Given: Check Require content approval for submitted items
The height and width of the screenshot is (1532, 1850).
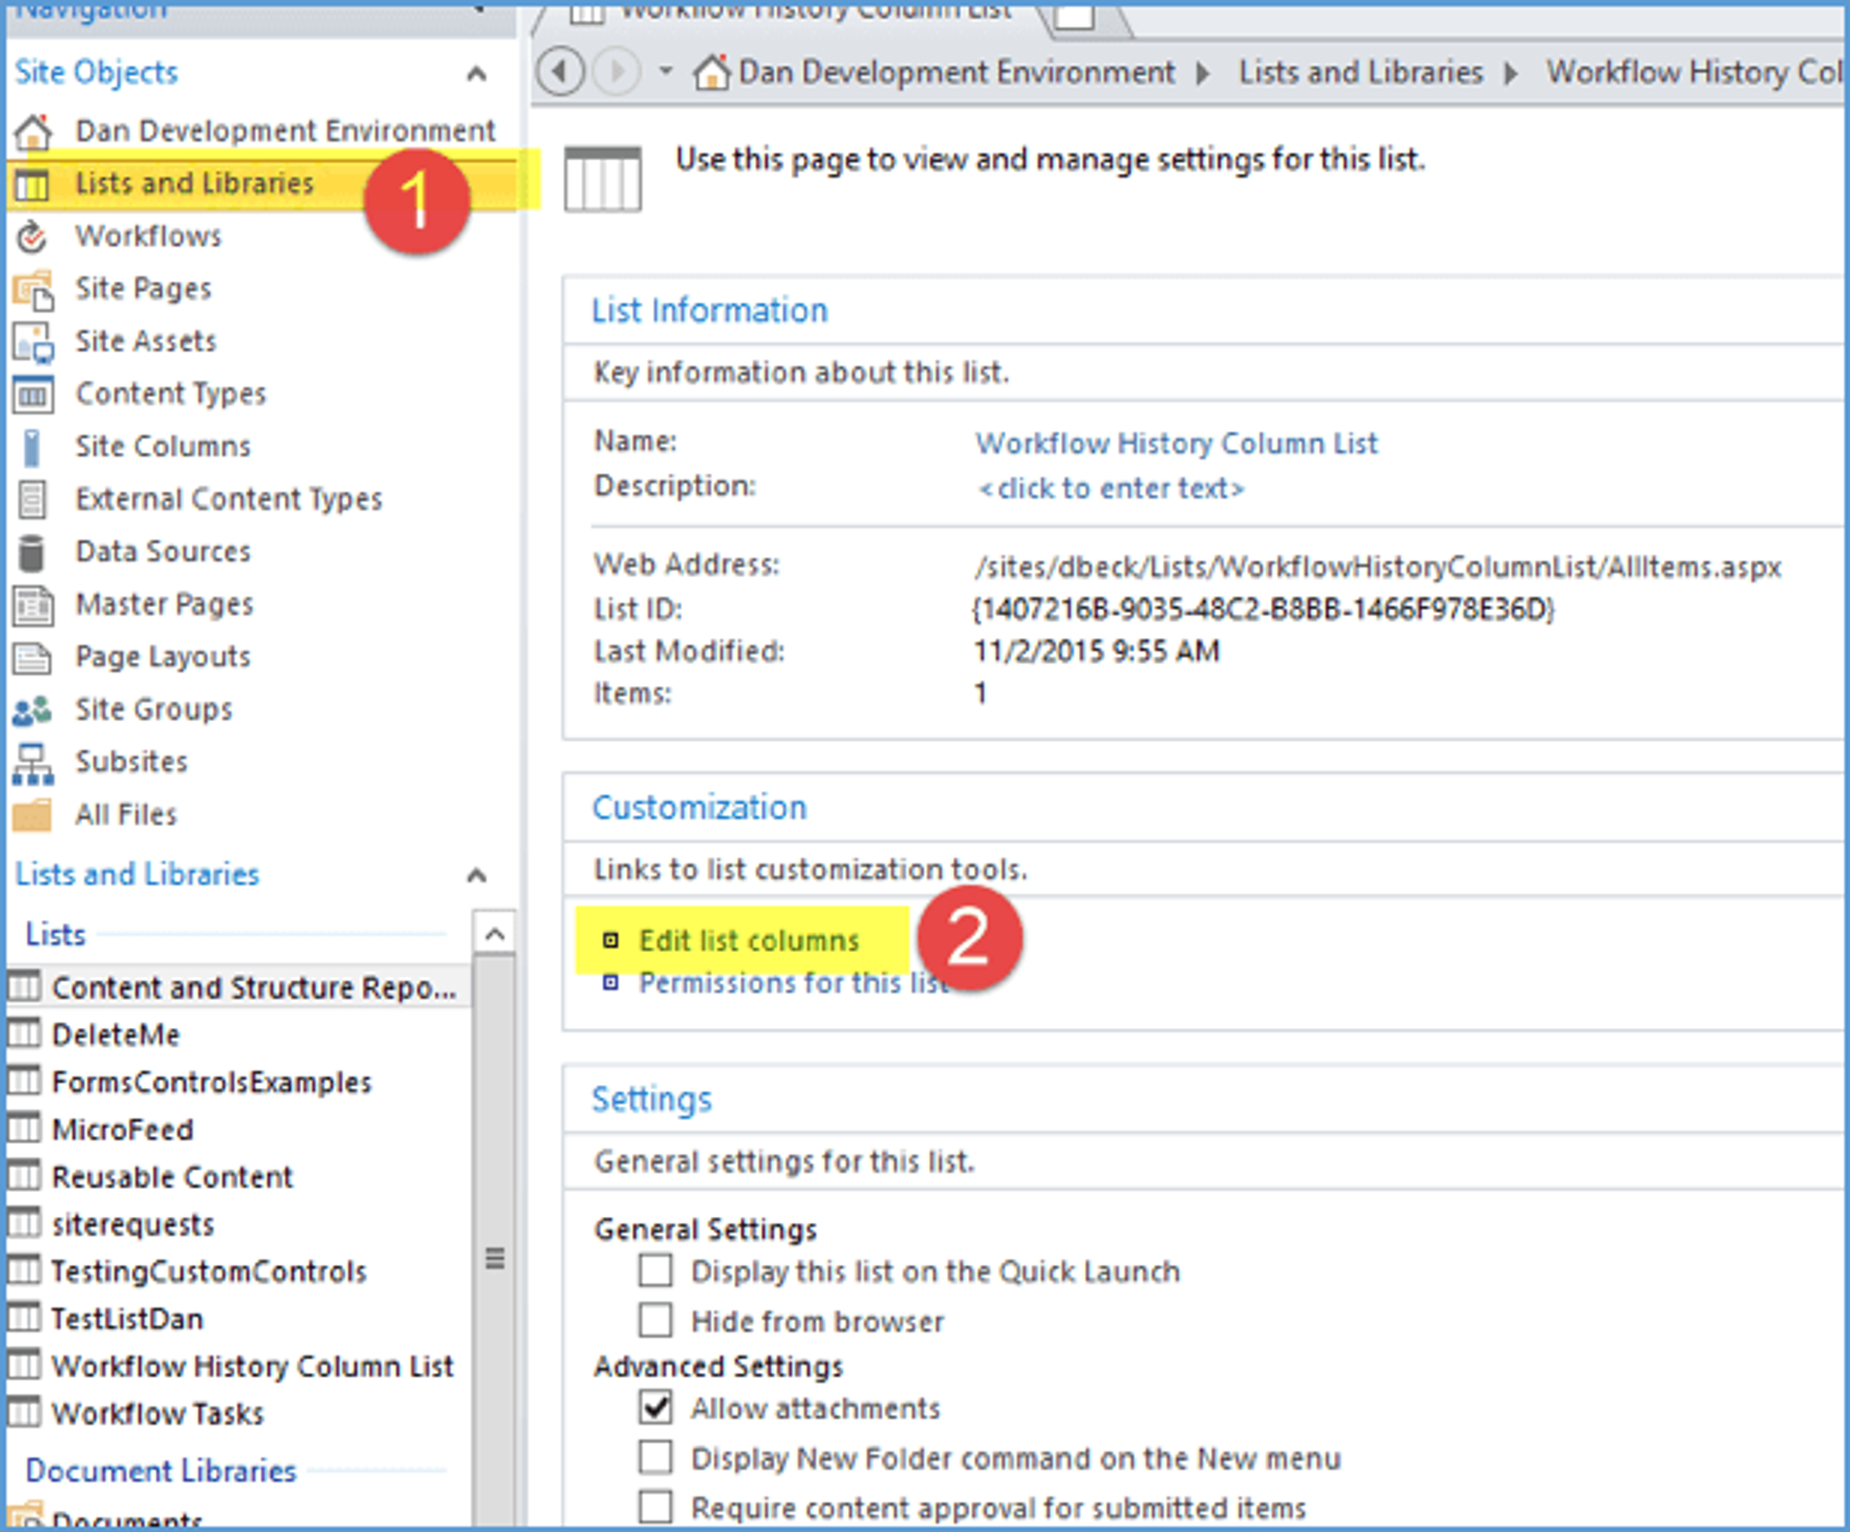Looking at the screenshot, I should 656,1507.
